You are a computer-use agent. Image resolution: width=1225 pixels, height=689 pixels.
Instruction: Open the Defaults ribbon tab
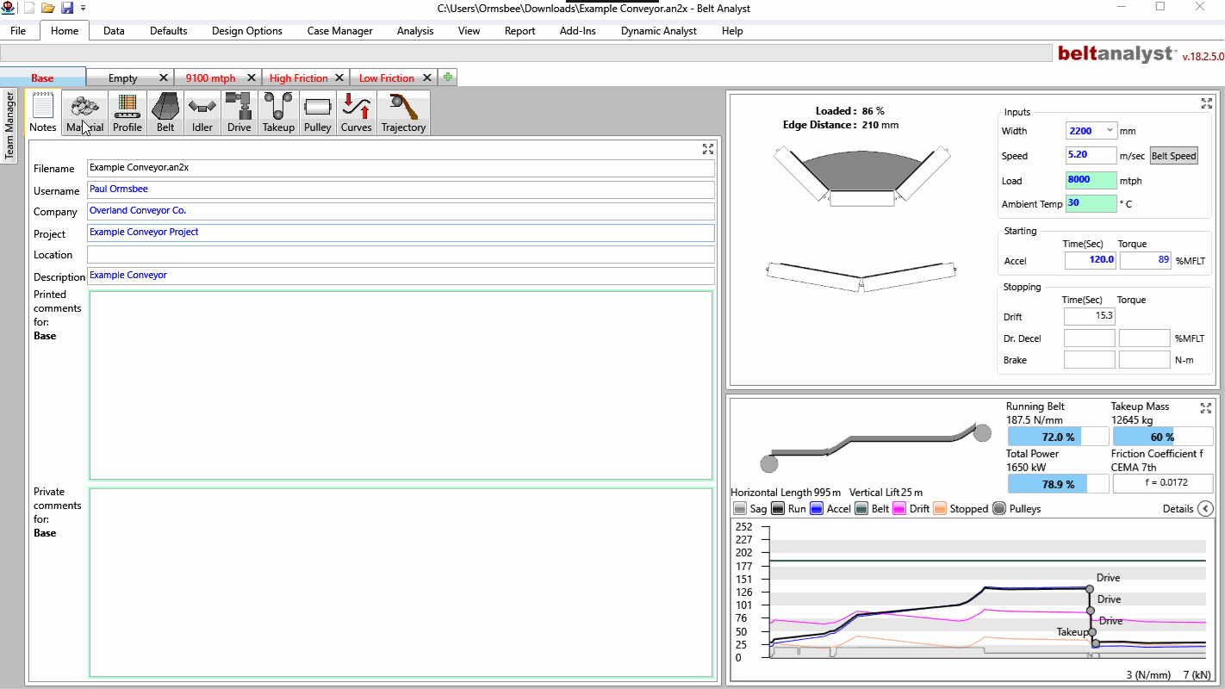point(169,31)
